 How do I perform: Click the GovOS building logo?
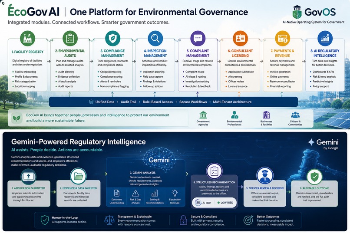pos(297,12)
